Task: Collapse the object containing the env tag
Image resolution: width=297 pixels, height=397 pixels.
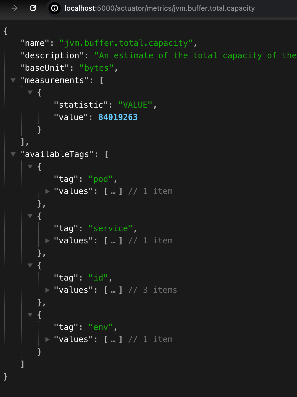Action: pos(30,315)
